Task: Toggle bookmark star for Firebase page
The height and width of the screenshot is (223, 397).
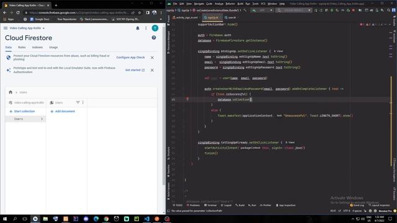Action: coord(140,12)
